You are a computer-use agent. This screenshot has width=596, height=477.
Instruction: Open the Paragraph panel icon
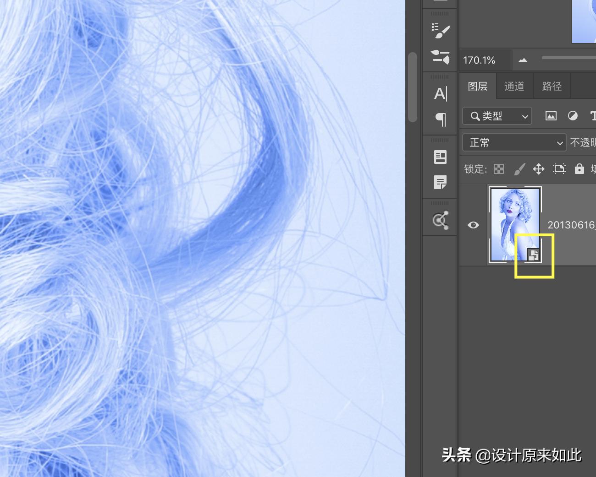coord(441,119)
